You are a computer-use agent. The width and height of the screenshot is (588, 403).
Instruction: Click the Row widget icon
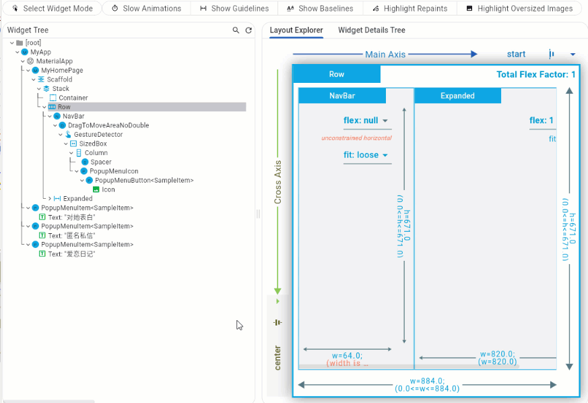coord(52,107)
